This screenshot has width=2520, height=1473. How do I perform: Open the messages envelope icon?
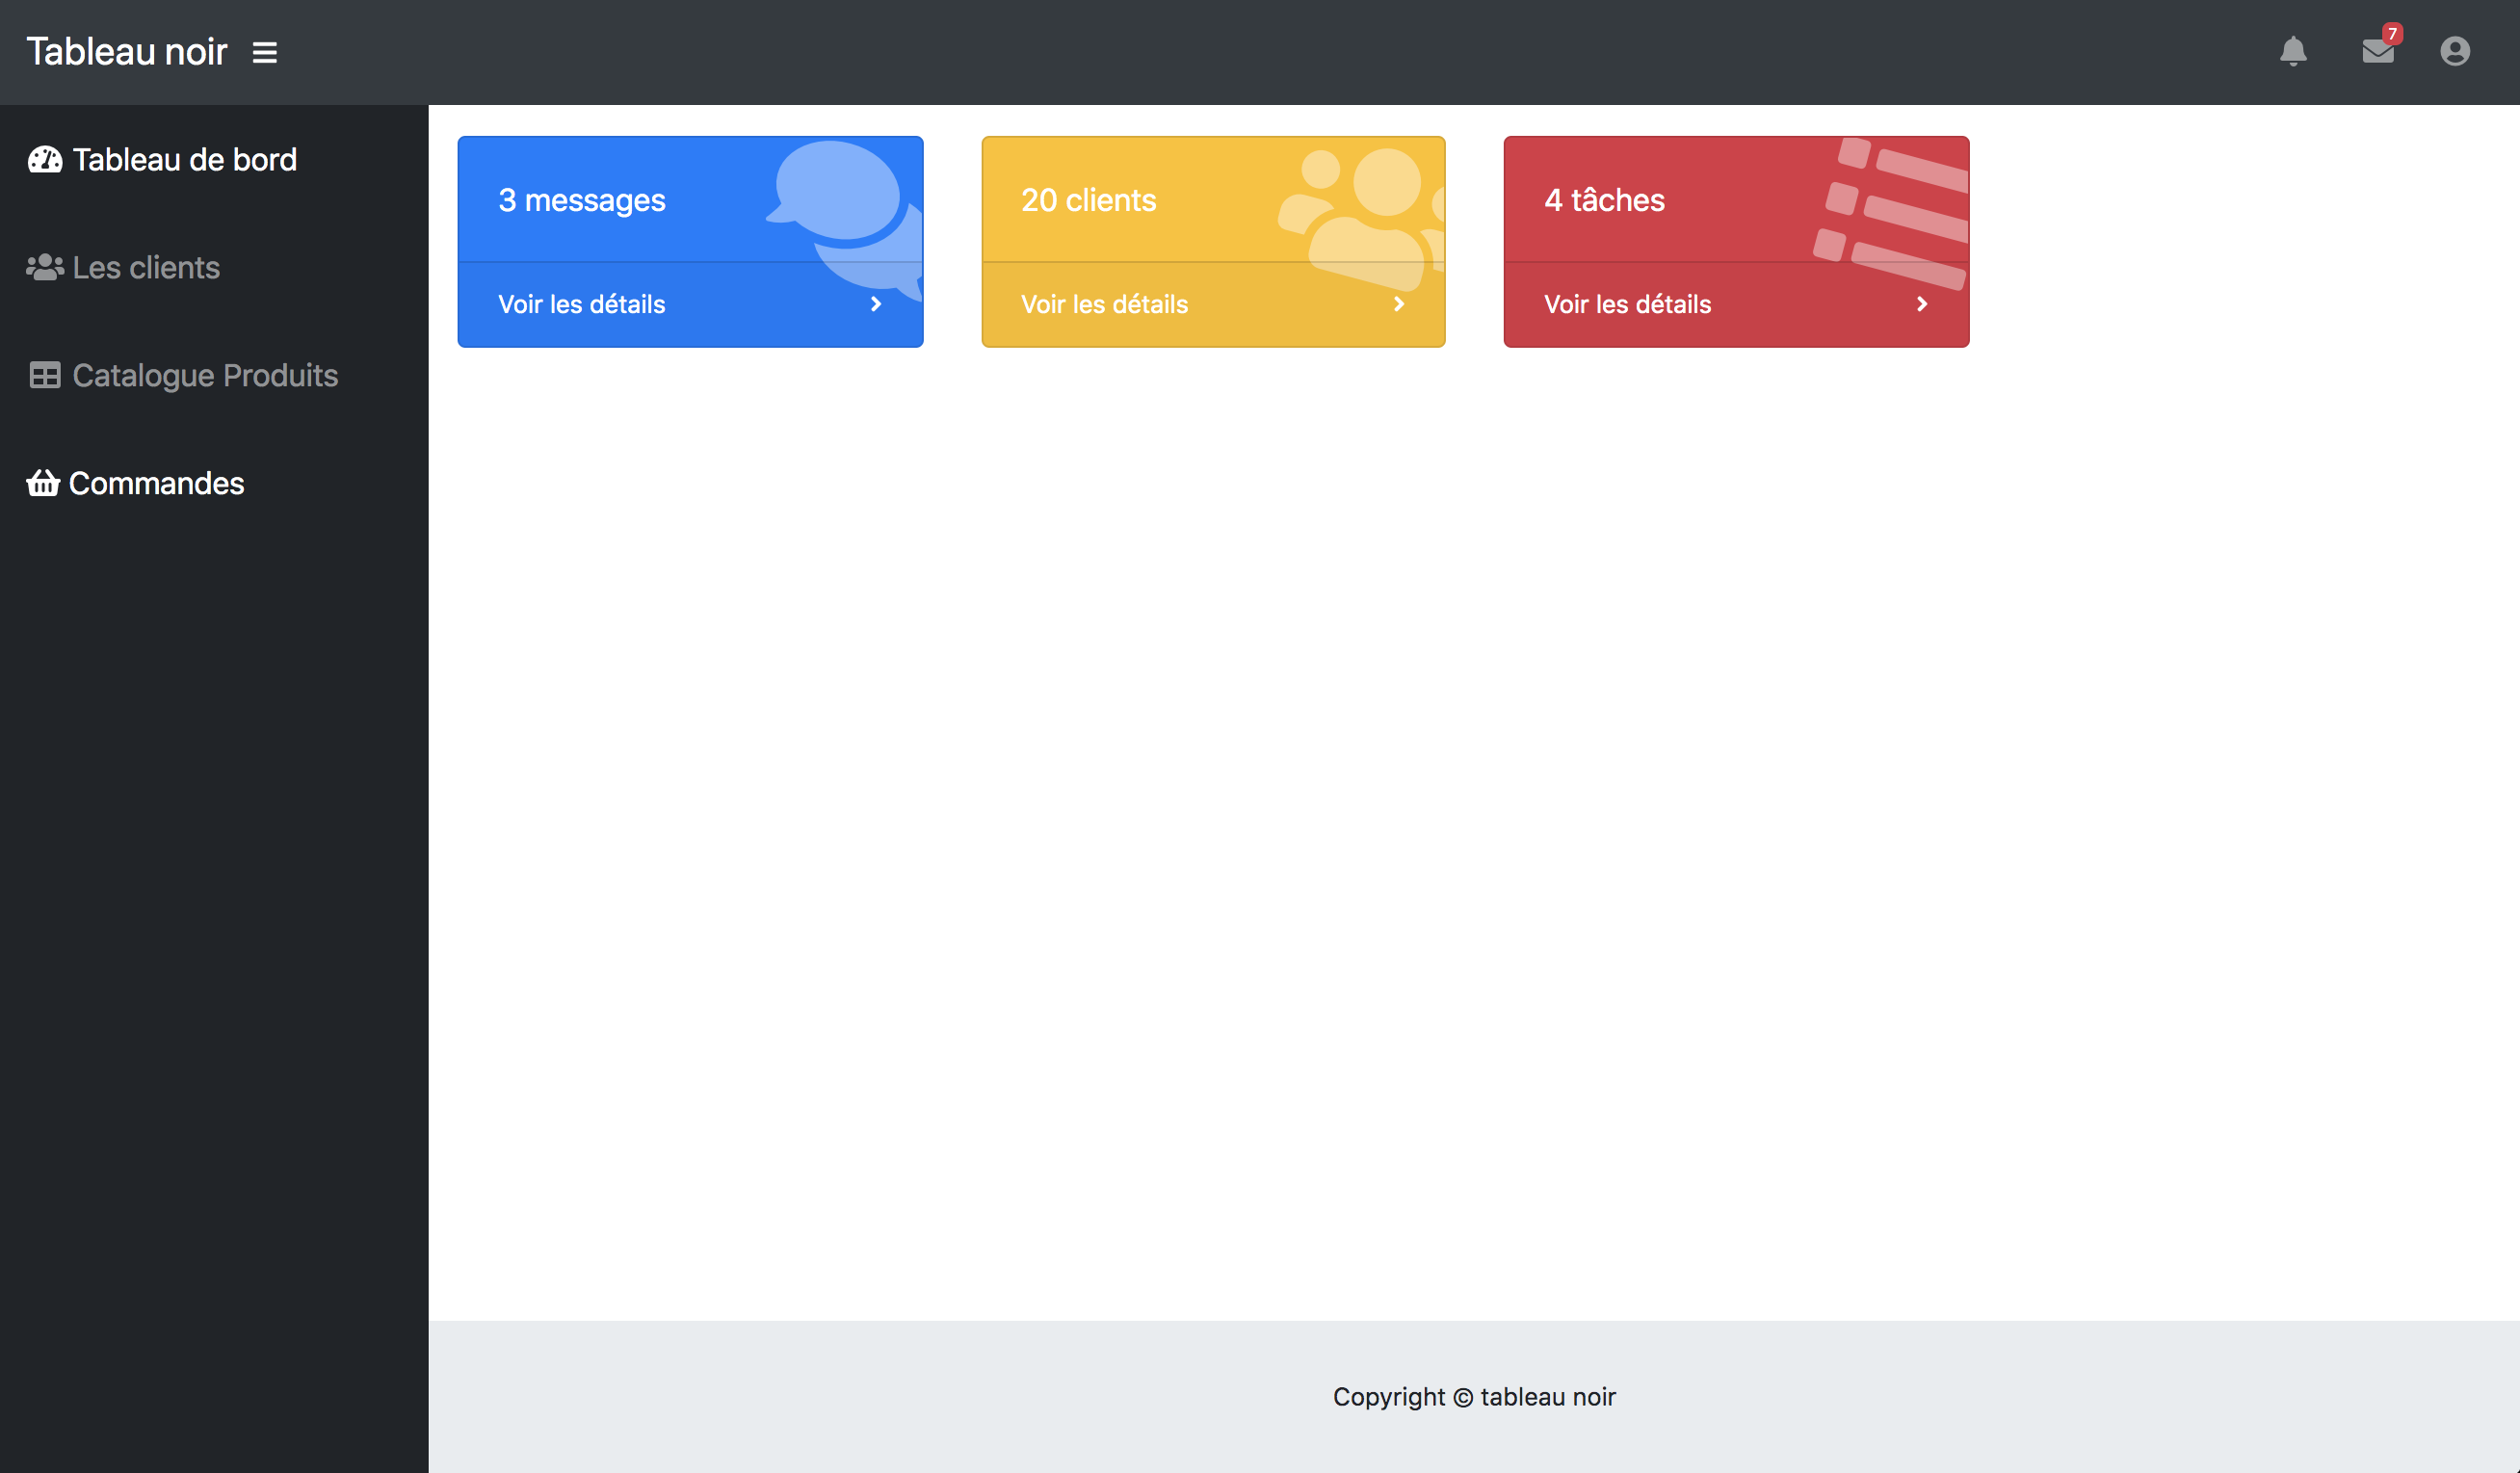tap(2378, 51)
